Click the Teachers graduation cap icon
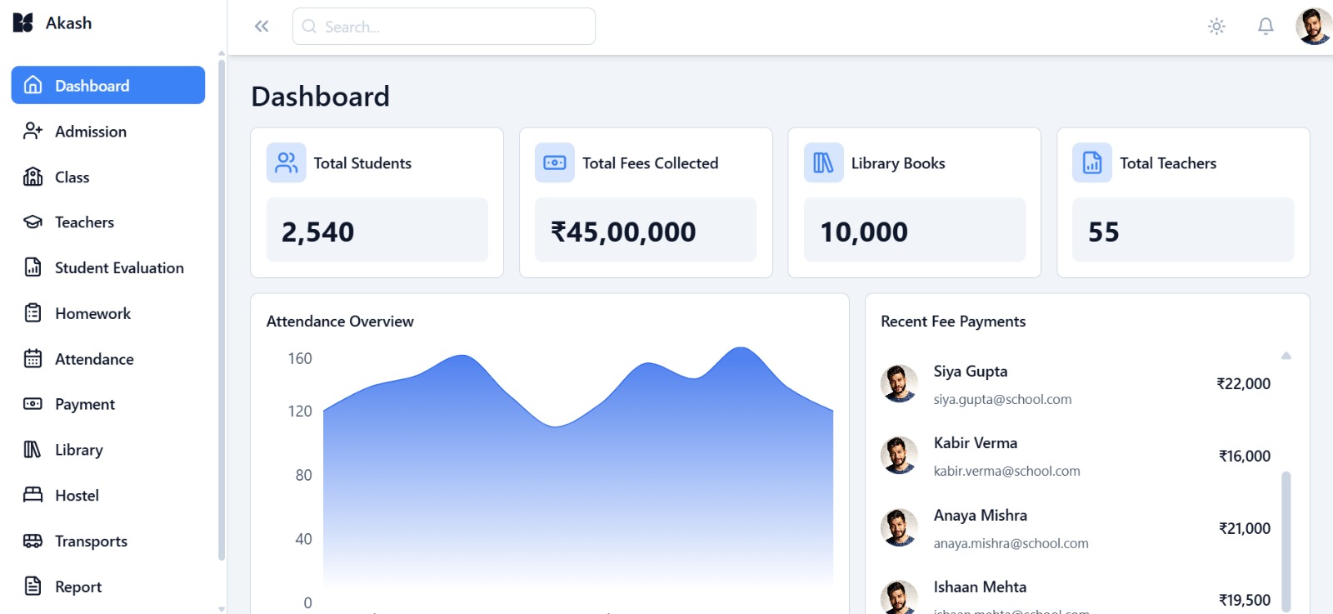The height and width of the screenshot is (614, 1333). [x=33, y=222]
